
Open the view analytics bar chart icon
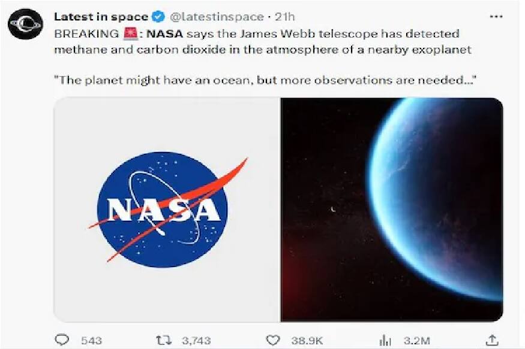click(385, 339)
